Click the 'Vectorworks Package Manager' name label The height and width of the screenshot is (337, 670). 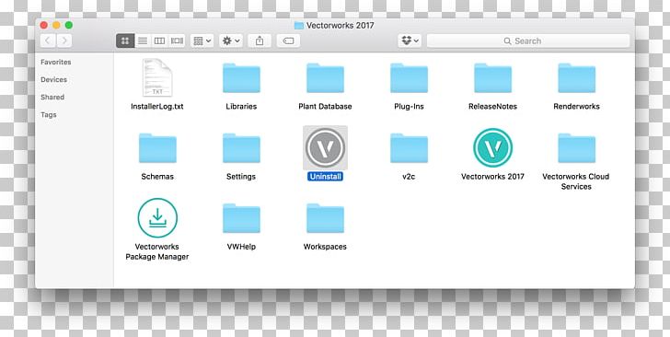157,251
